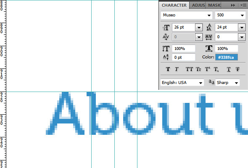The height and width of the screenshot is (168, 248).
Task: Switch to the MASK tab
Action: 214,5
